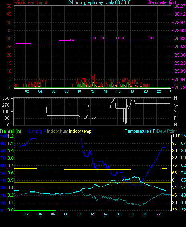This screenshot has width=186, height=227.
Task: Click the Indoor hum legend label
Action: [58, 131]
